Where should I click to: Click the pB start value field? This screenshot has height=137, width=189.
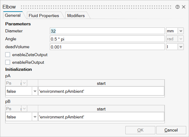click(x=101, y=117)
